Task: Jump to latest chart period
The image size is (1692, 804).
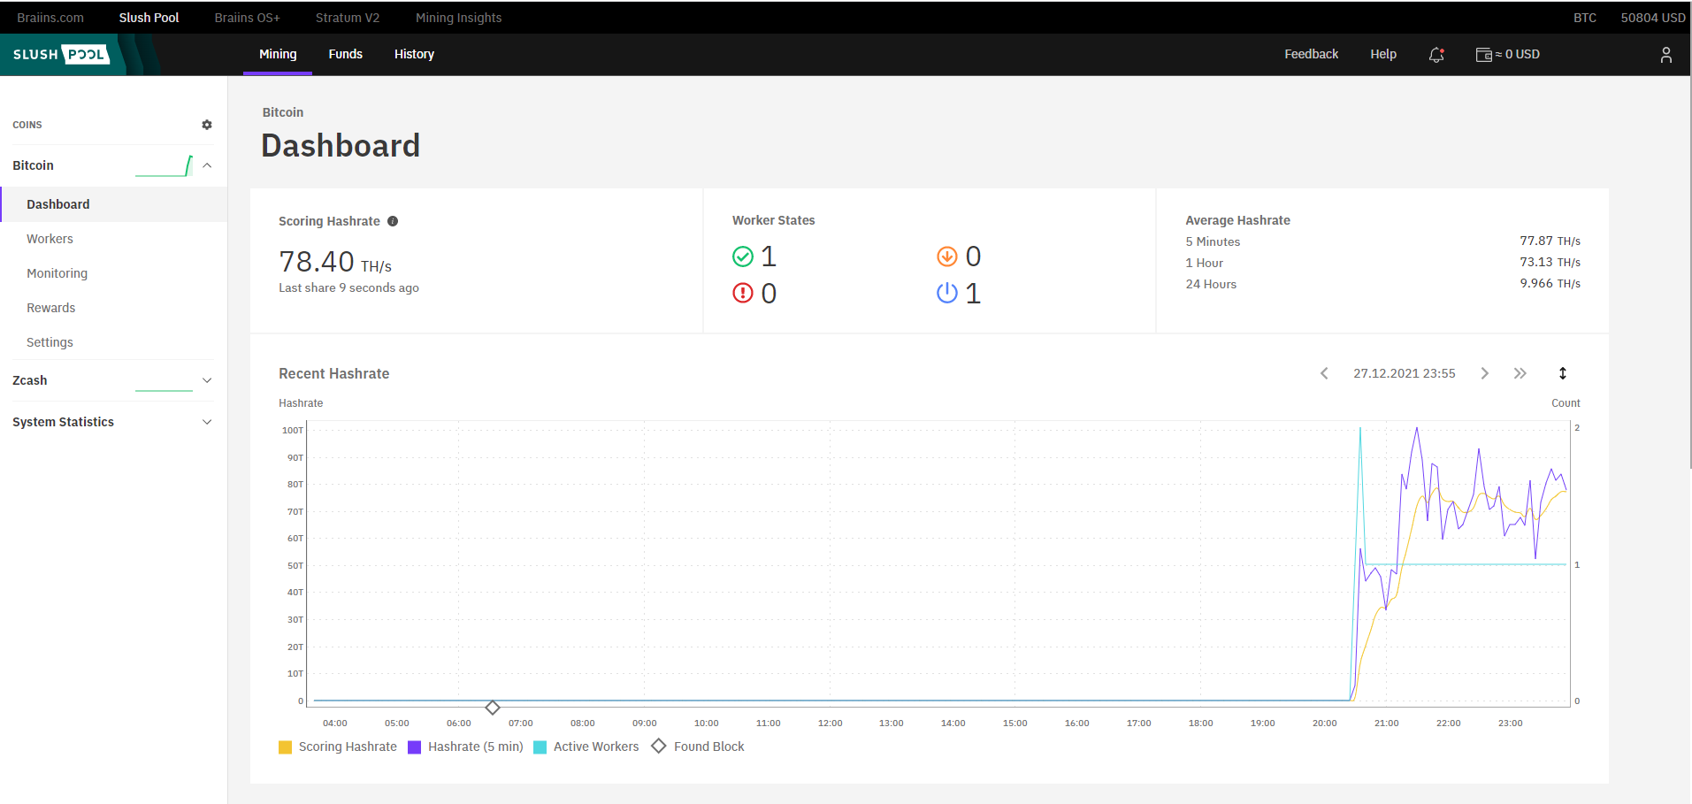Action: (1520, 373)
